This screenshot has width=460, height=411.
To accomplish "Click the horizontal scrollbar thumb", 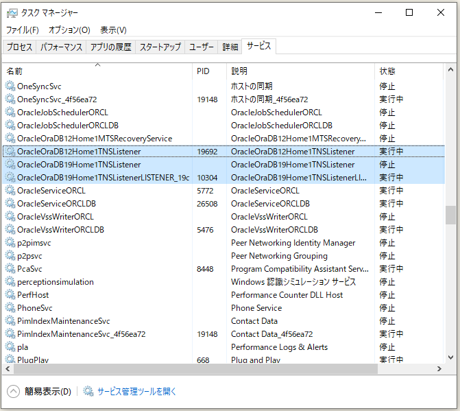I will (x=195, y=369).
